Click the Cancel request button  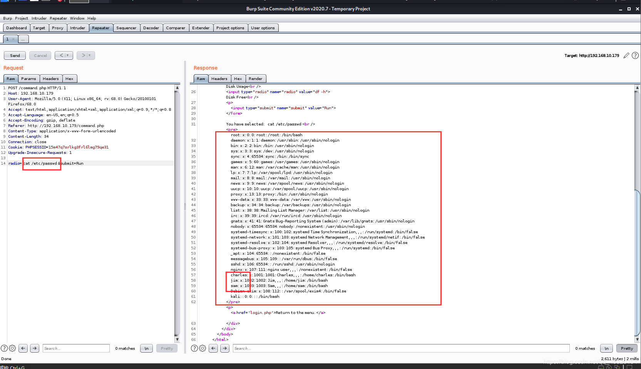[x=40, y=55]
